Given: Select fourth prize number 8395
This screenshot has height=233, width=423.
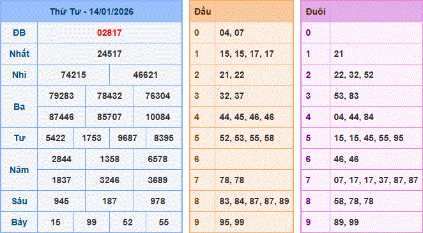Looking at the screenshot, I should click(164, 138).
